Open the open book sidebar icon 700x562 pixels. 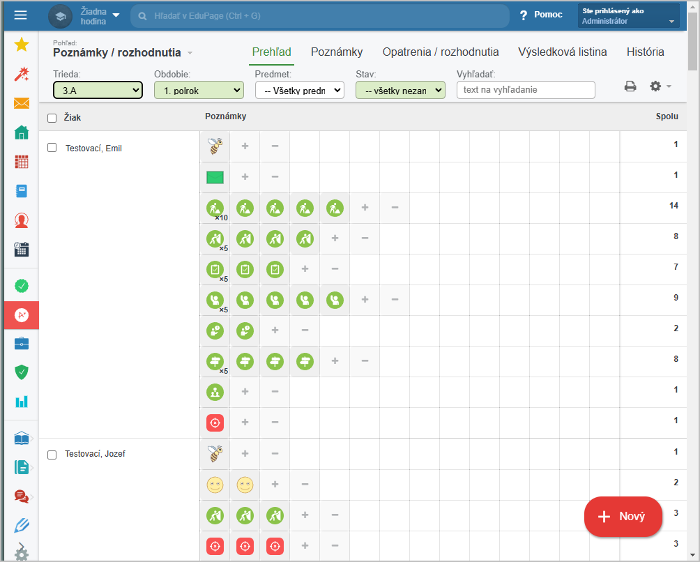[22, 439]
